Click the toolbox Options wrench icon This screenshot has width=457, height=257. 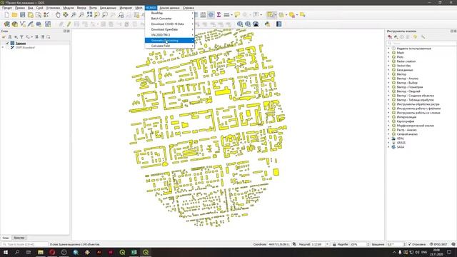pos(423,37)
